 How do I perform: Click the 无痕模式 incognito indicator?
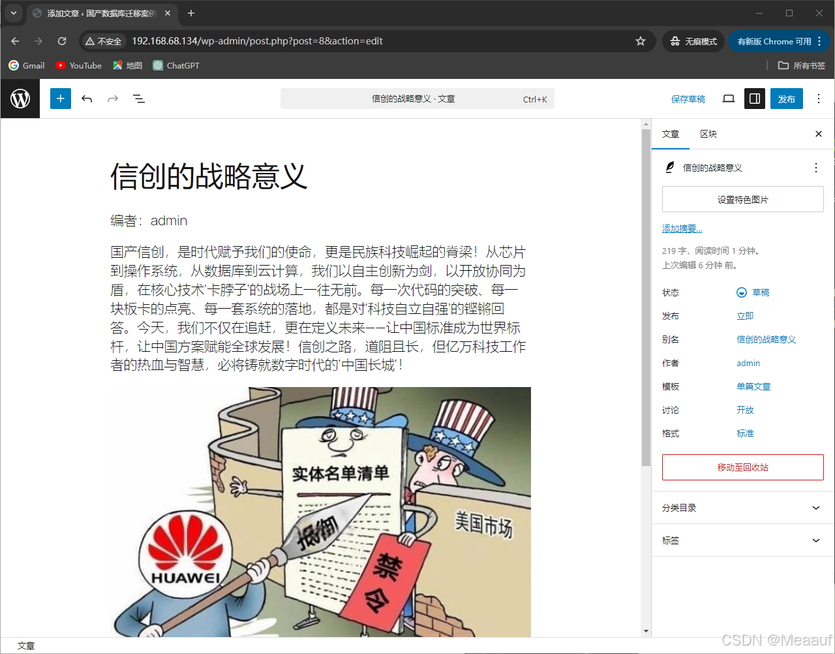click(x=693, y=41)
